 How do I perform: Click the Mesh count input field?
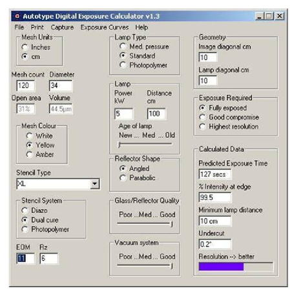(25, 86)
